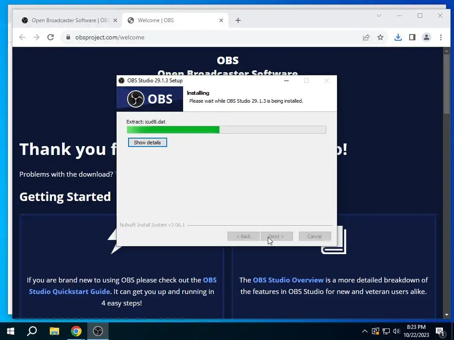Open Chrome three-dot menu
Viewport: 454px width, 340px height.
[441, 37]
